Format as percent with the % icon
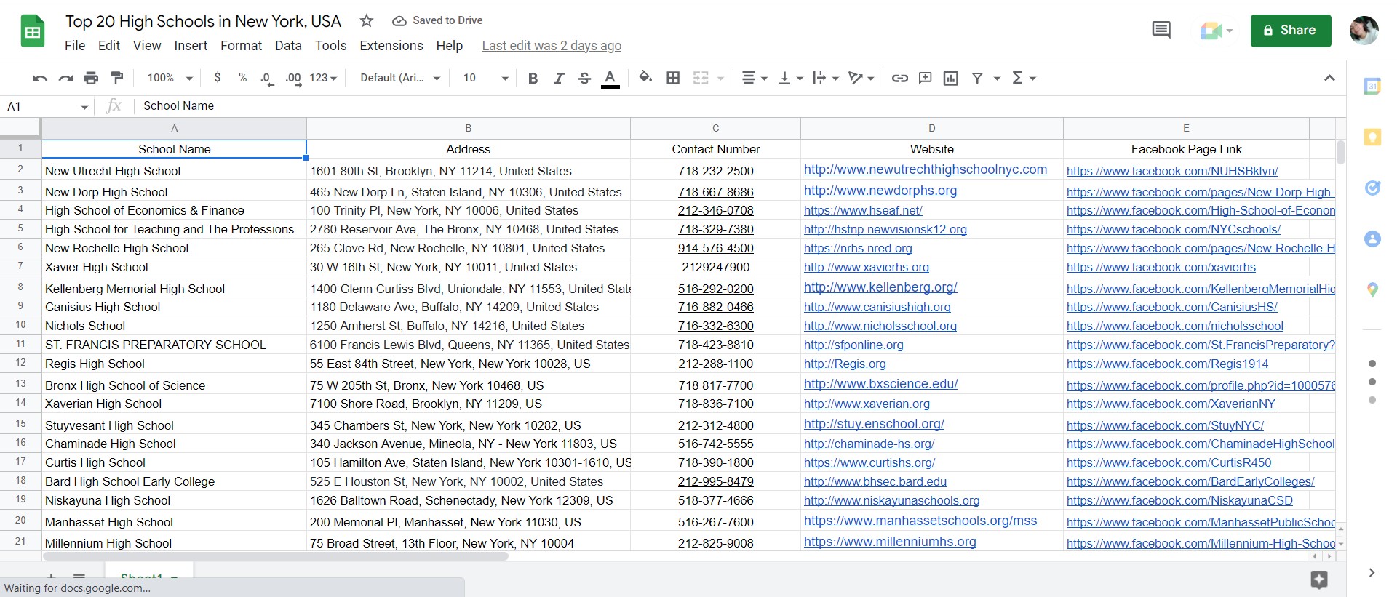Viewport: 1397px width, 597px height. (x=242, y=78)
